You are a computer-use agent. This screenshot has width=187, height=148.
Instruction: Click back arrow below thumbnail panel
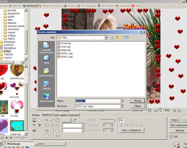[x=7, y=138]
